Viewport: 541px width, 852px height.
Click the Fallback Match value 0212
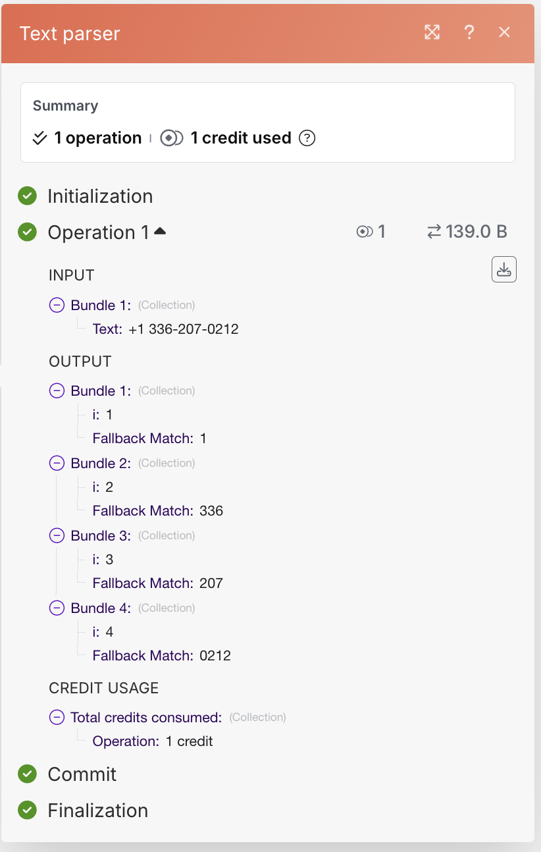[215, 656]
